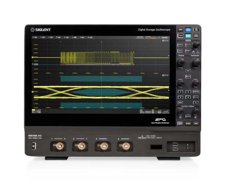Toggle the green channel 4 button
This screenshot has height=185, width=225.
[188, 97]
